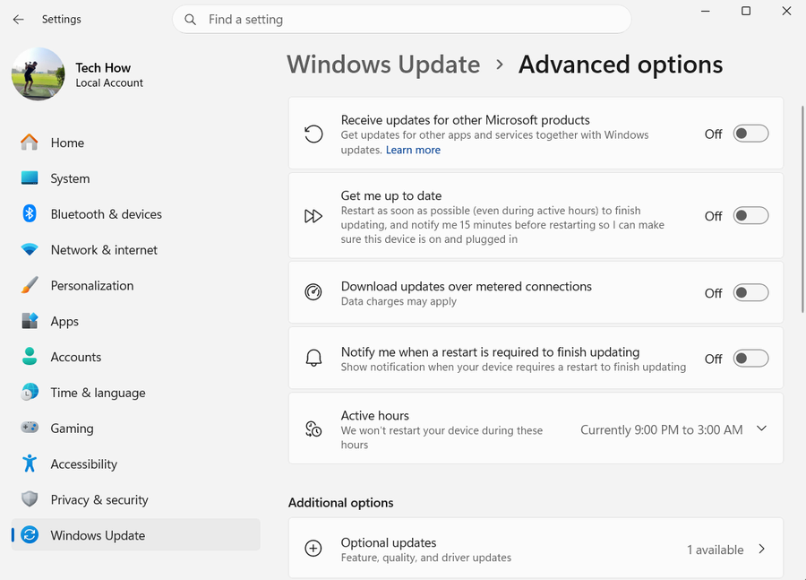Expand the Active hours chevron

pos(762,429)
